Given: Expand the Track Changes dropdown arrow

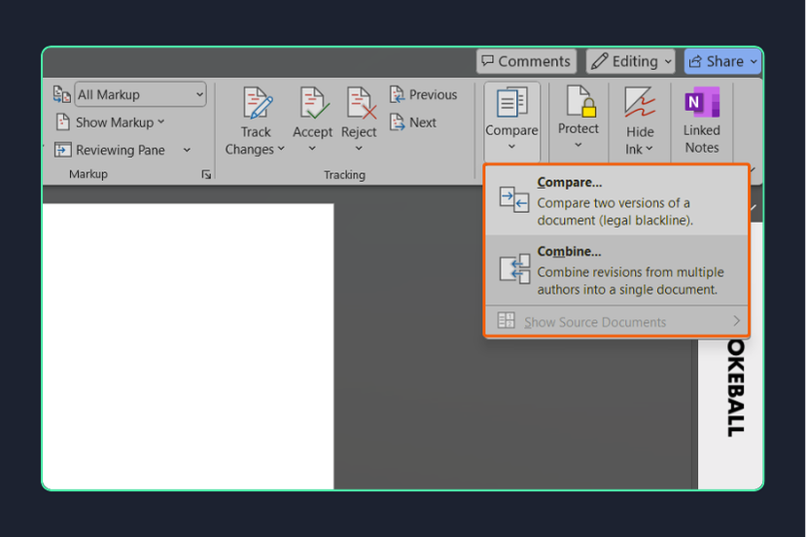Looking at the screenshot, I should (x=281, y=149).
